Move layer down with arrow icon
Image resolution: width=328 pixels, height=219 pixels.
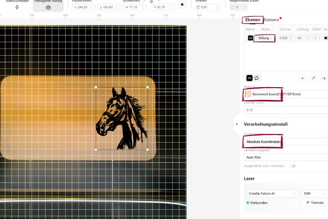(323, 78)
